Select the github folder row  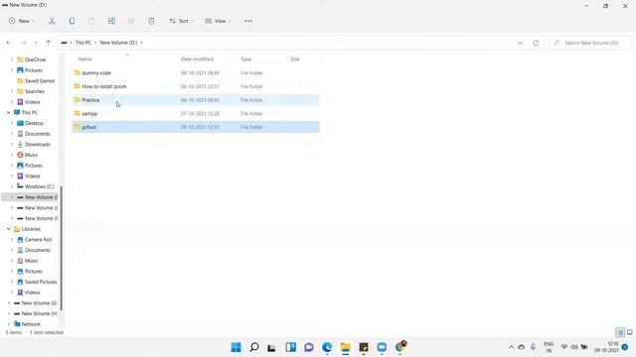click(x=196, y=127)
